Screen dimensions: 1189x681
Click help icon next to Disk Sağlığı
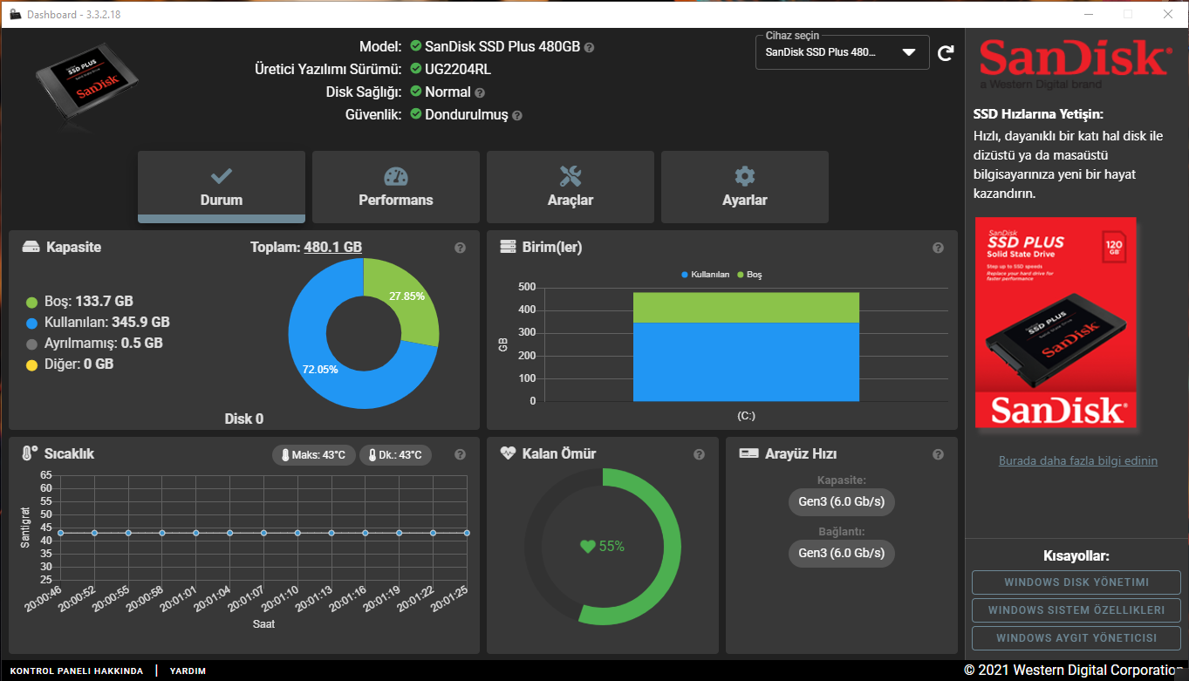coord(480,92)
